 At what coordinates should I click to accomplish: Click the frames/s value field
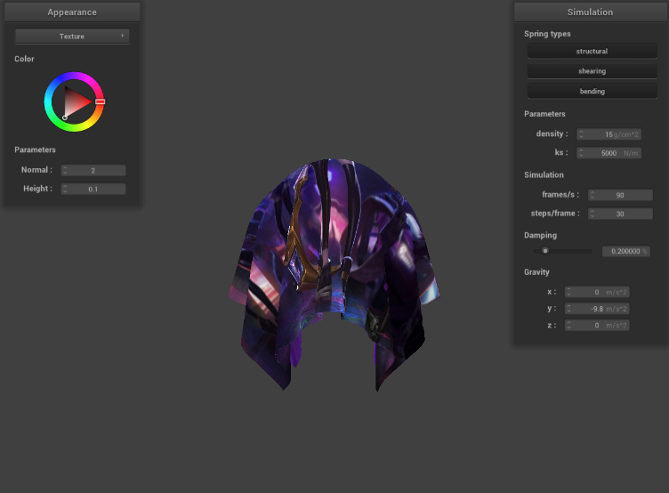(620, 195)
